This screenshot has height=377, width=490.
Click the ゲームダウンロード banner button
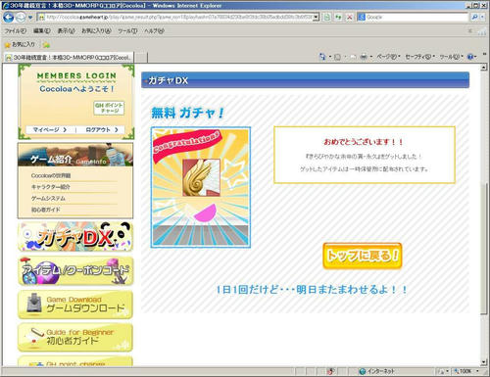click(75, 305)
